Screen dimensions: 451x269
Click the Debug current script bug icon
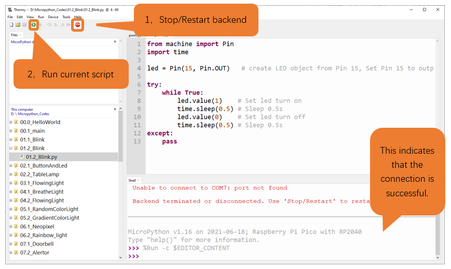pyautogui.click(x=40, y=25)
